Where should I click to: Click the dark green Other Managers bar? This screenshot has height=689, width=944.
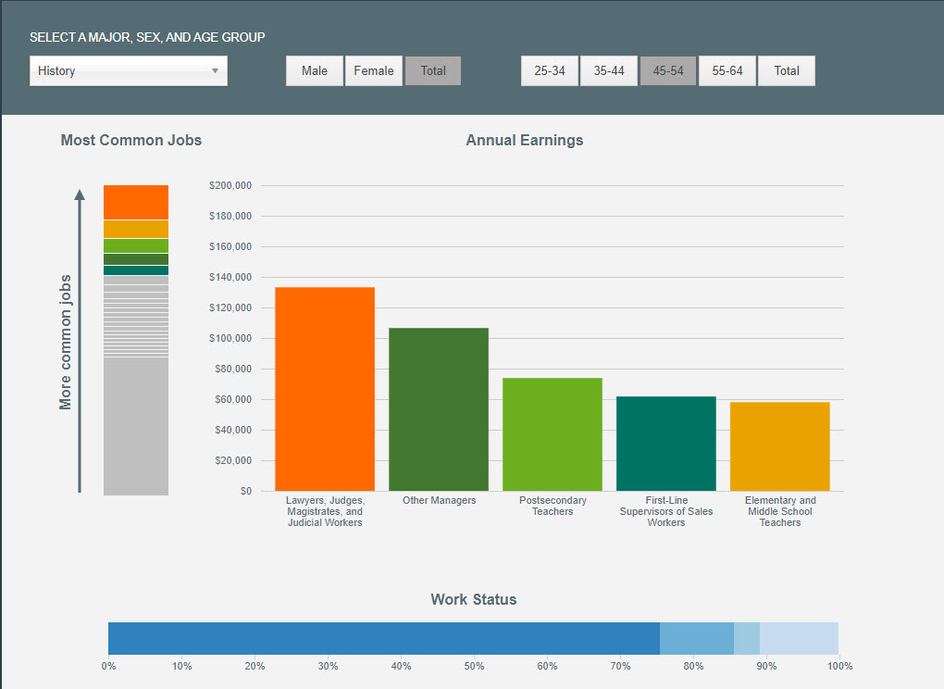pos(439,409)
